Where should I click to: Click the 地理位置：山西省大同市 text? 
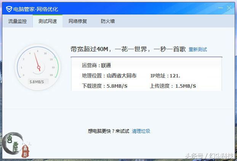(109, 76)
